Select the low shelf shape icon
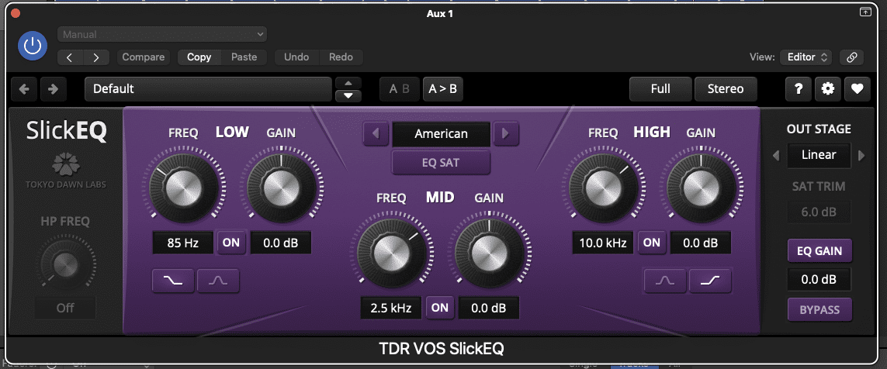The width and height of the screenshot is (887, 369). tap(173, 281)
